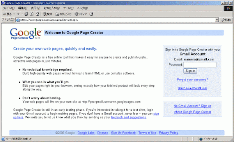This screenshot has width=234, height=142.
Task: Click the Go (移動) button
Action: tap(226, 20)
